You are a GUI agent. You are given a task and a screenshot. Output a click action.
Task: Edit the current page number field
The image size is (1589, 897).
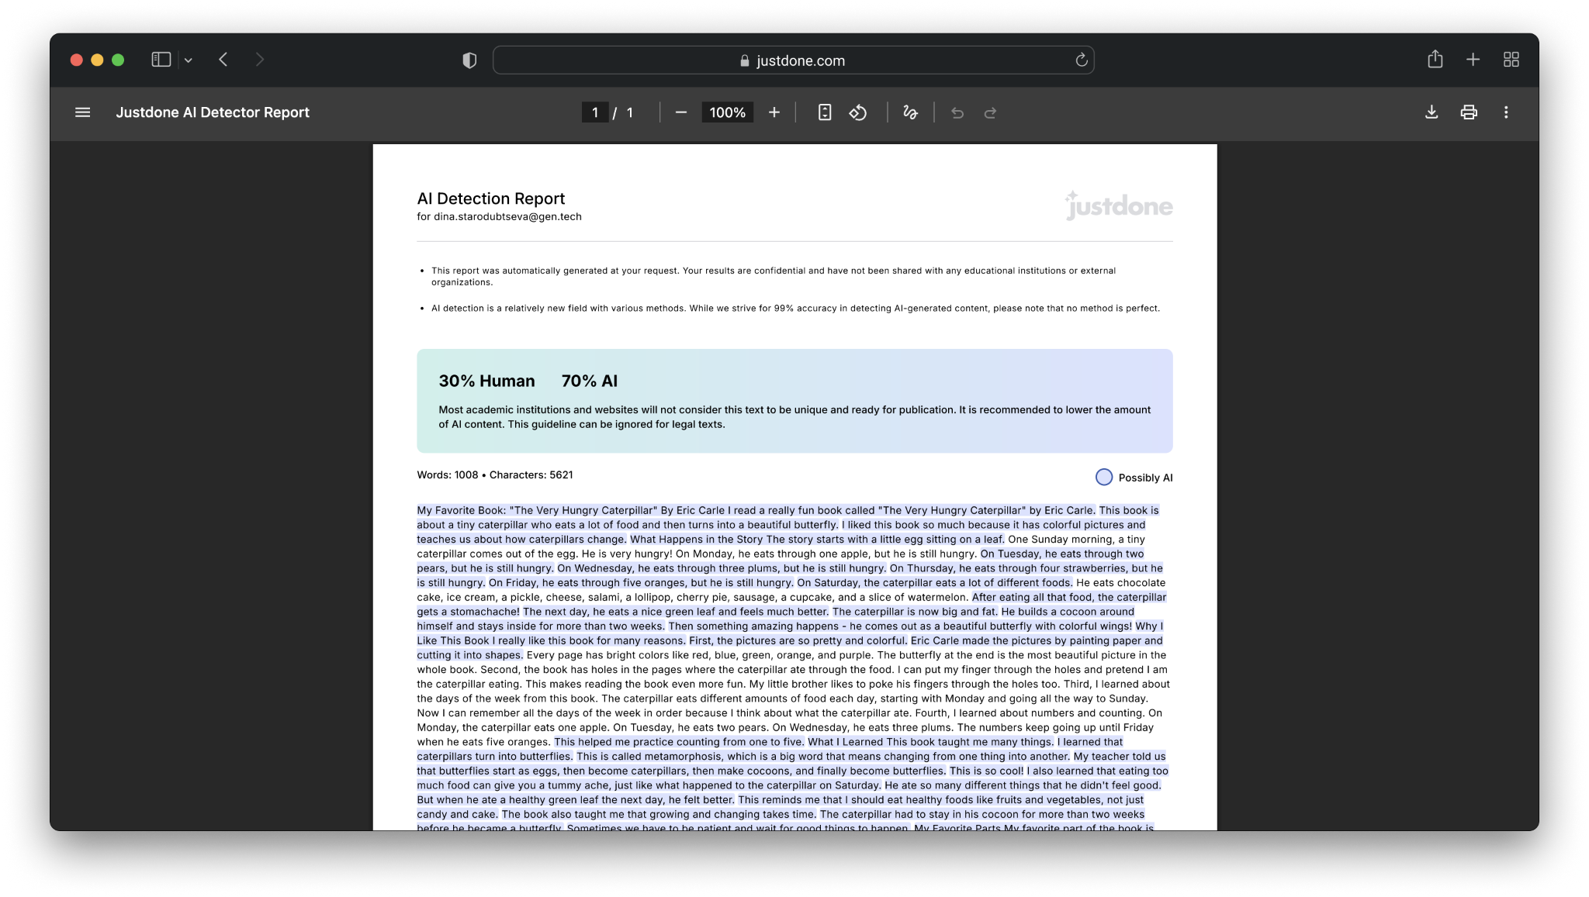coord(594,112)
